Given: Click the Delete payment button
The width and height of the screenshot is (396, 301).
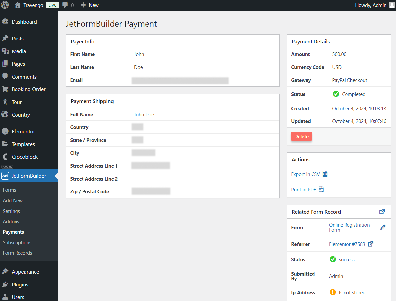Looking at the screenshot, I should point(301,136).
